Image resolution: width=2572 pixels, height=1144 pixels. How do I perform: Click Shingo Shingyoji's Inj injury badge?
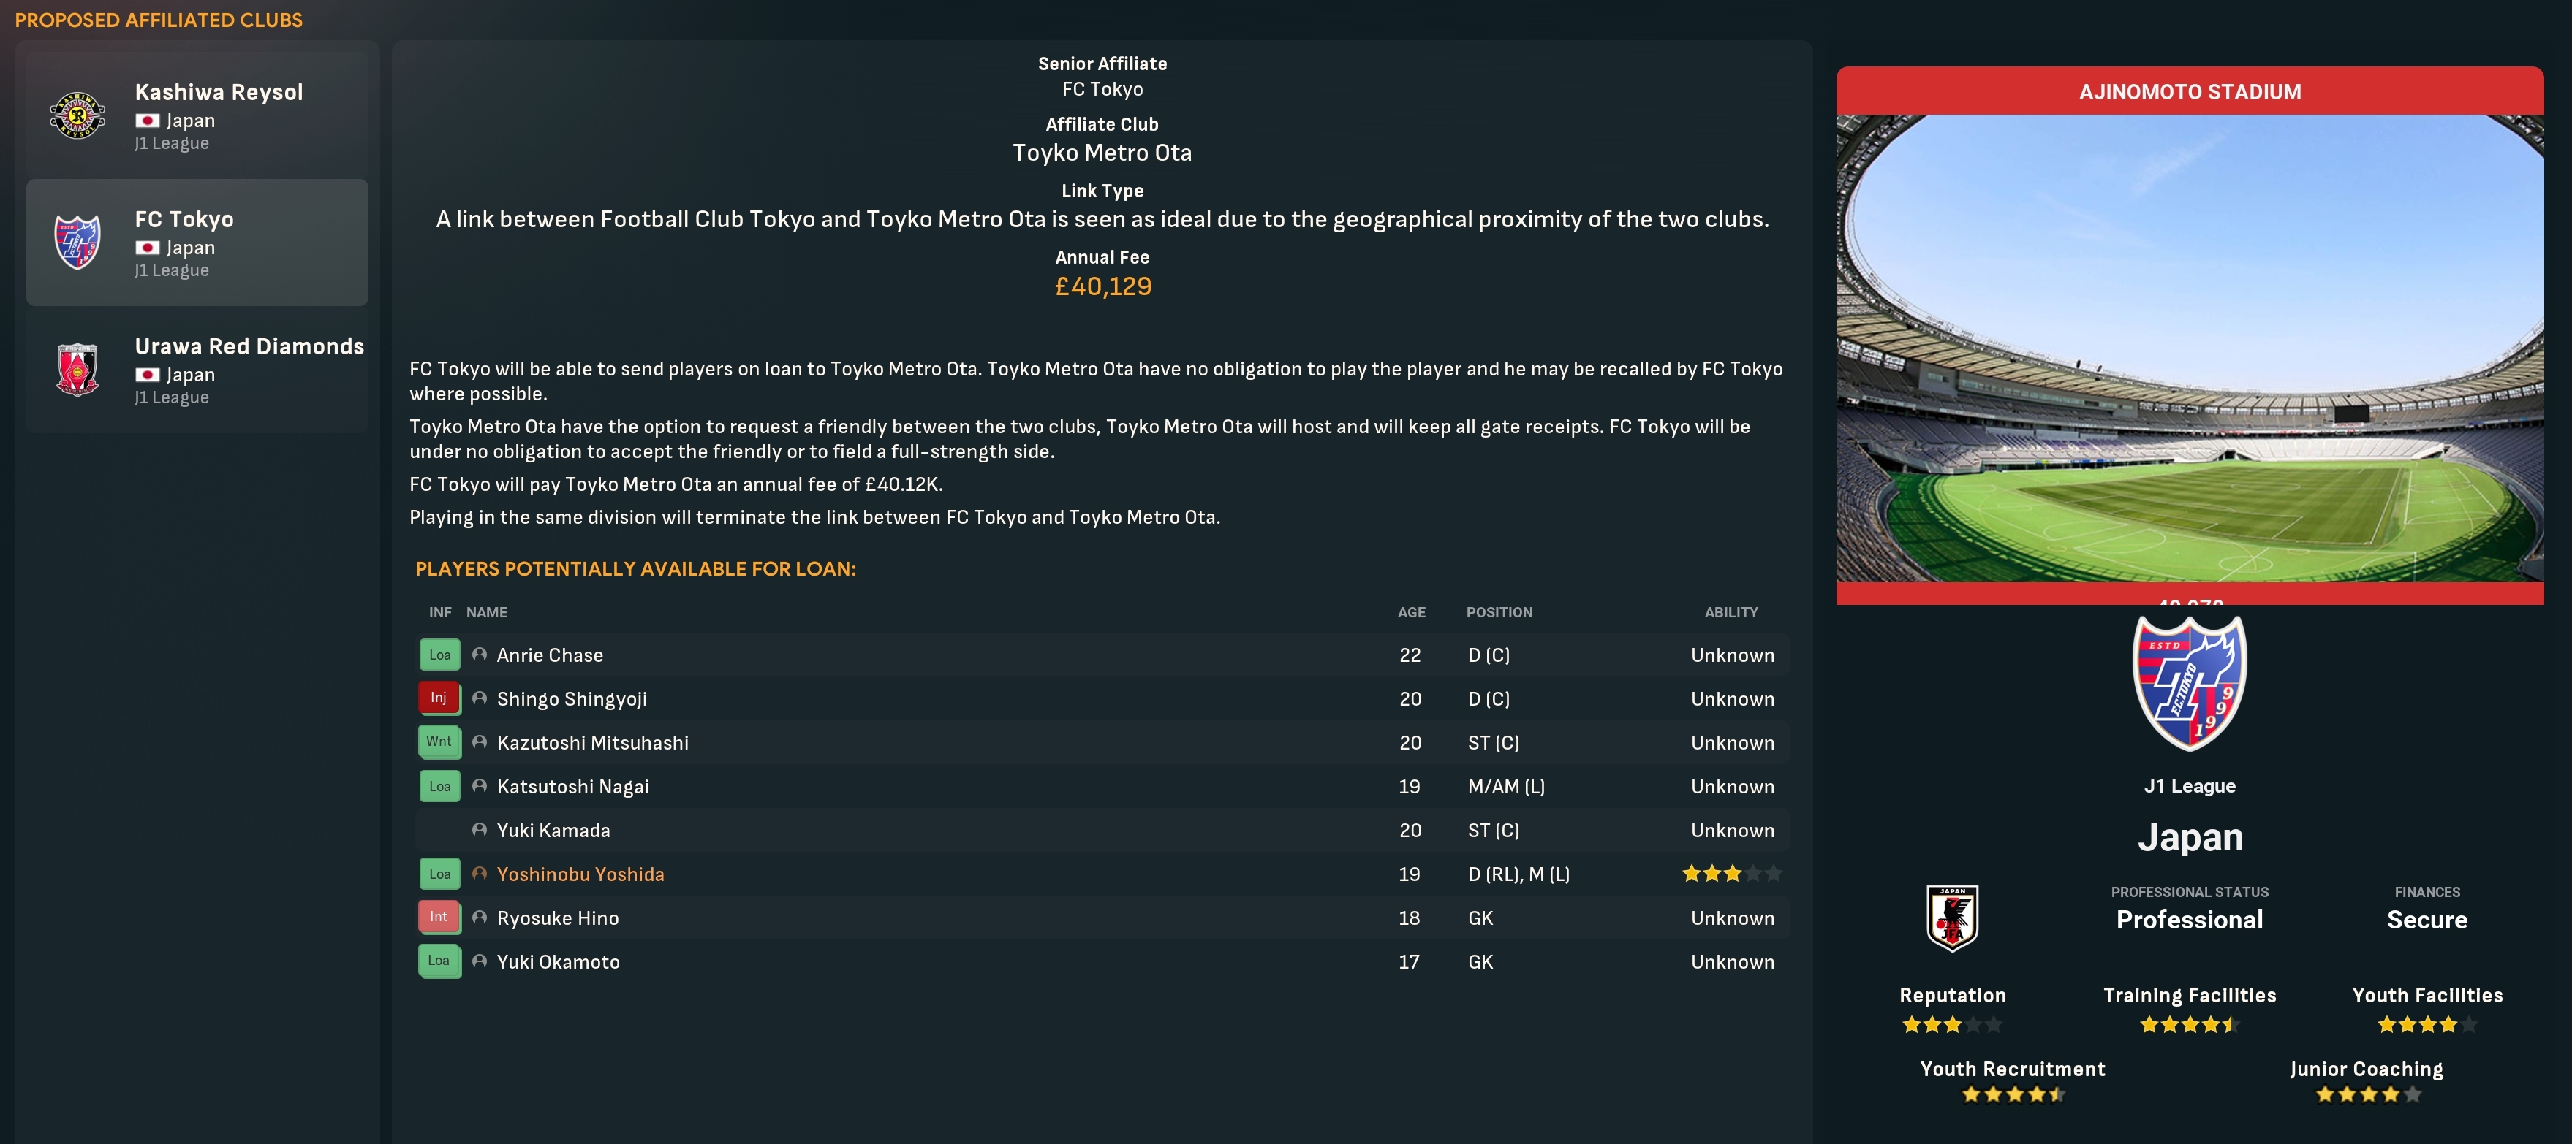tap(439, 698)
